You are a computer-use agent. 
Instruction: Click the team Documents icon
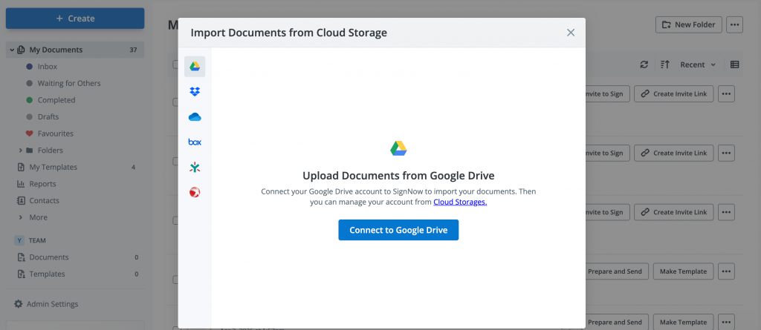click(21, 257)
